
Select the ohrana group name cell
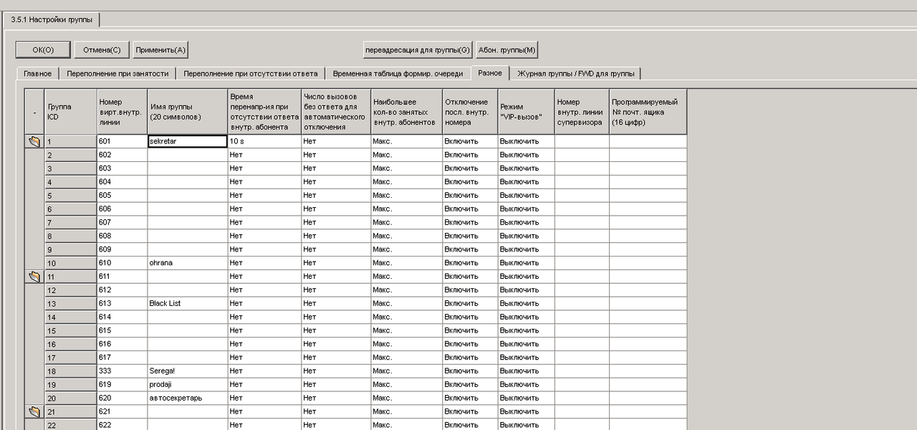point(188,263)
